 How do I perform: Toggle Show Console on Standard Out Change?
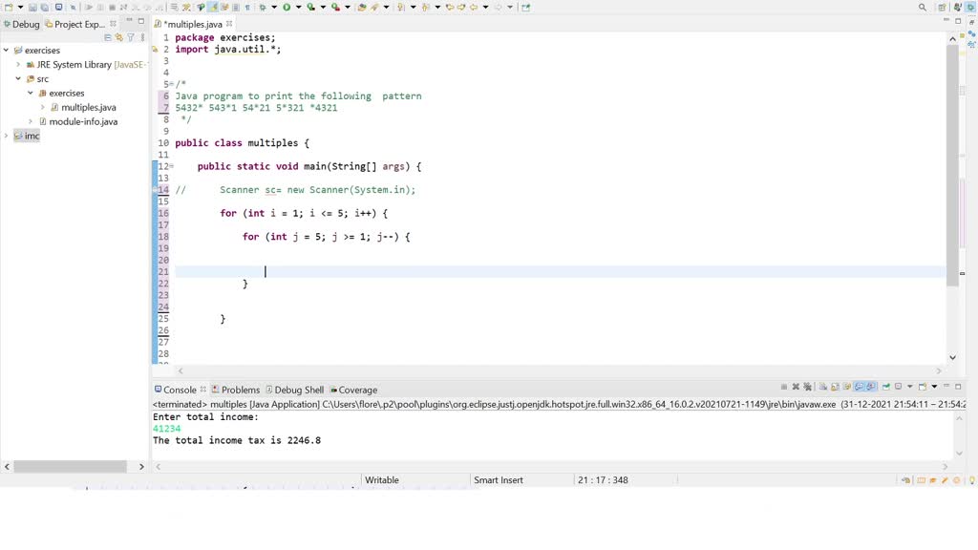tap(859, 387)
